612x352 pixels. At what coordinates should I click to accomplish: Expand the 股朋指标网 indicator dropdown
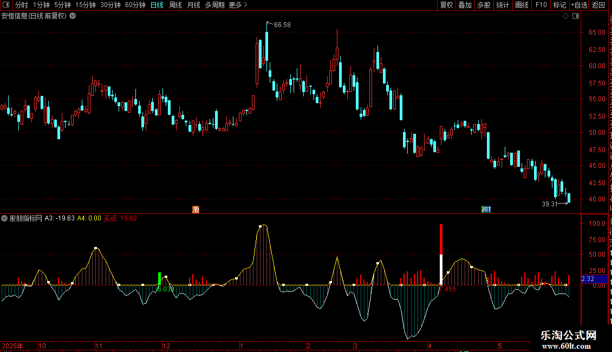4,218
